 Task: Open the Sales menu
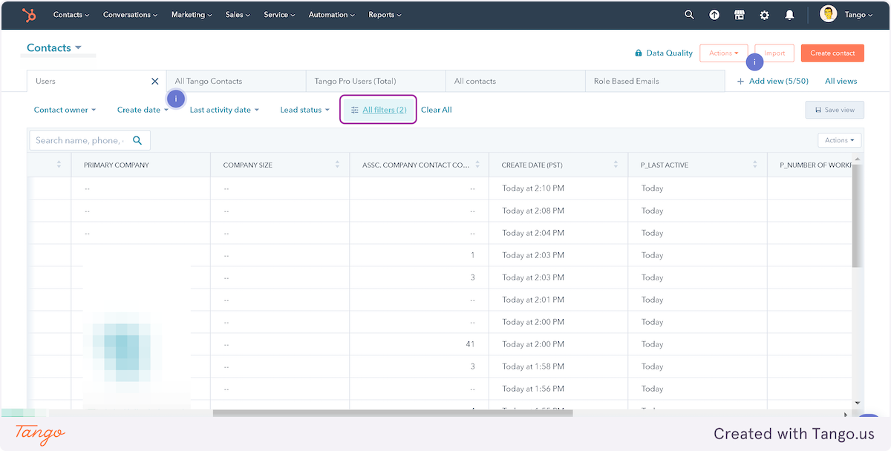[x=238, y=15]
